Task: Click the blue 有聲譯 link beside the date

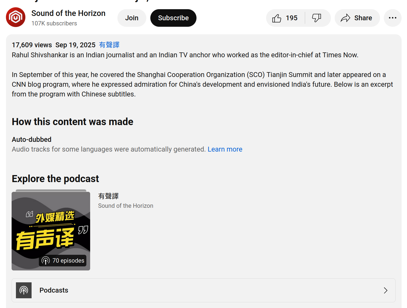Action: point(109,45)
